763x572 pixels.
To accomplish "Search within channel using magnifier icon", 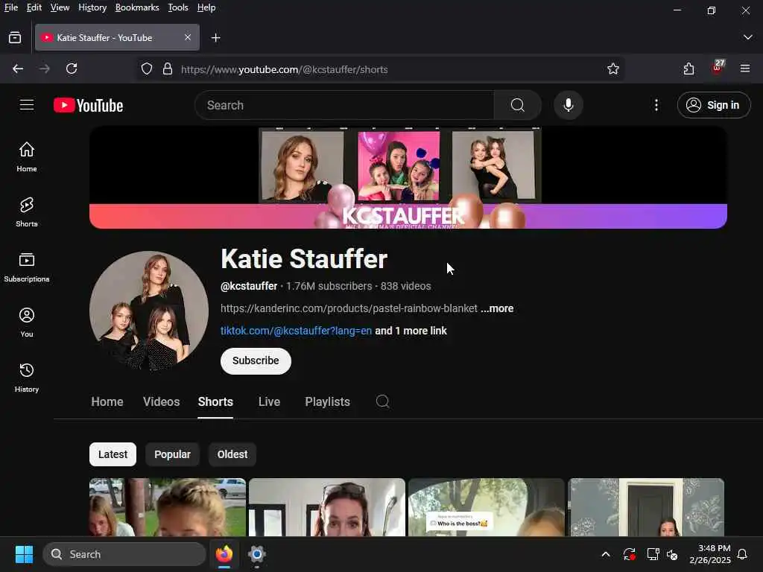I will (383, 401).
